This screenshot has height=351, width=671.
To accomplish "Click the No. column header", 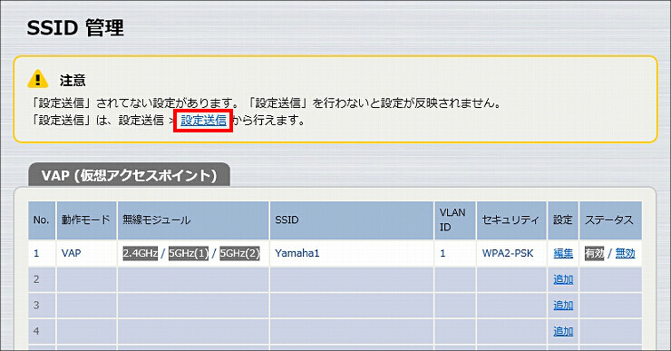I will pos(41,220).
